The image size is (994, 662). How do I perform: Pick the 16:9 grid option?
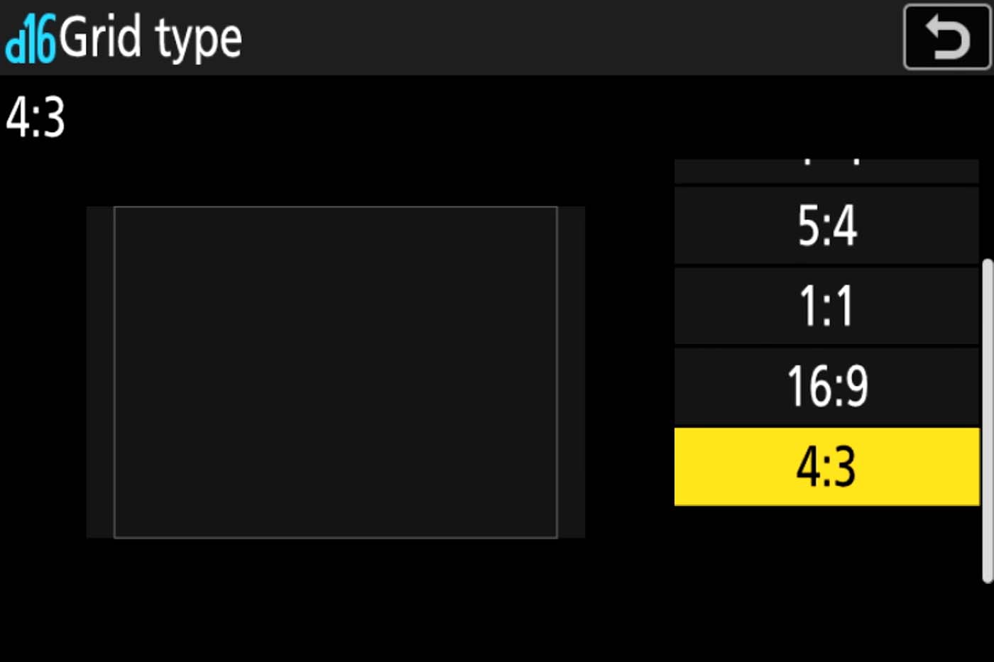pos(826,387)
